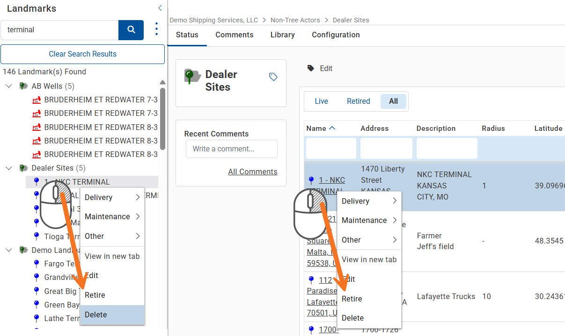Click the blue pin next to Fargo
This screenshot has height=336, width=565.
tap(37, 263)
